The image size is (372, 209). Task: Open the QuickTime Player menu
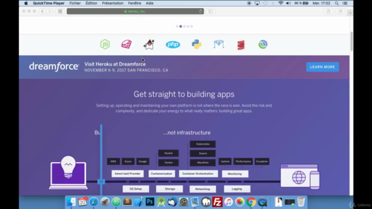pyautogui.click(x=49, y=3)
